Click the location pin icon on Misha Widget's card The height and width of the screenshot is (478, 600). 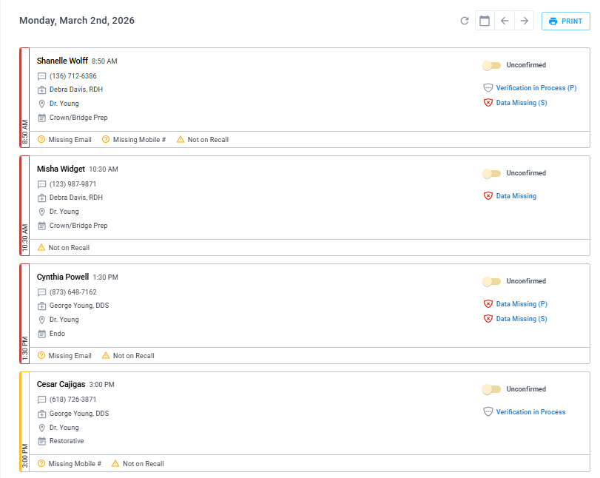pos(41,212)
